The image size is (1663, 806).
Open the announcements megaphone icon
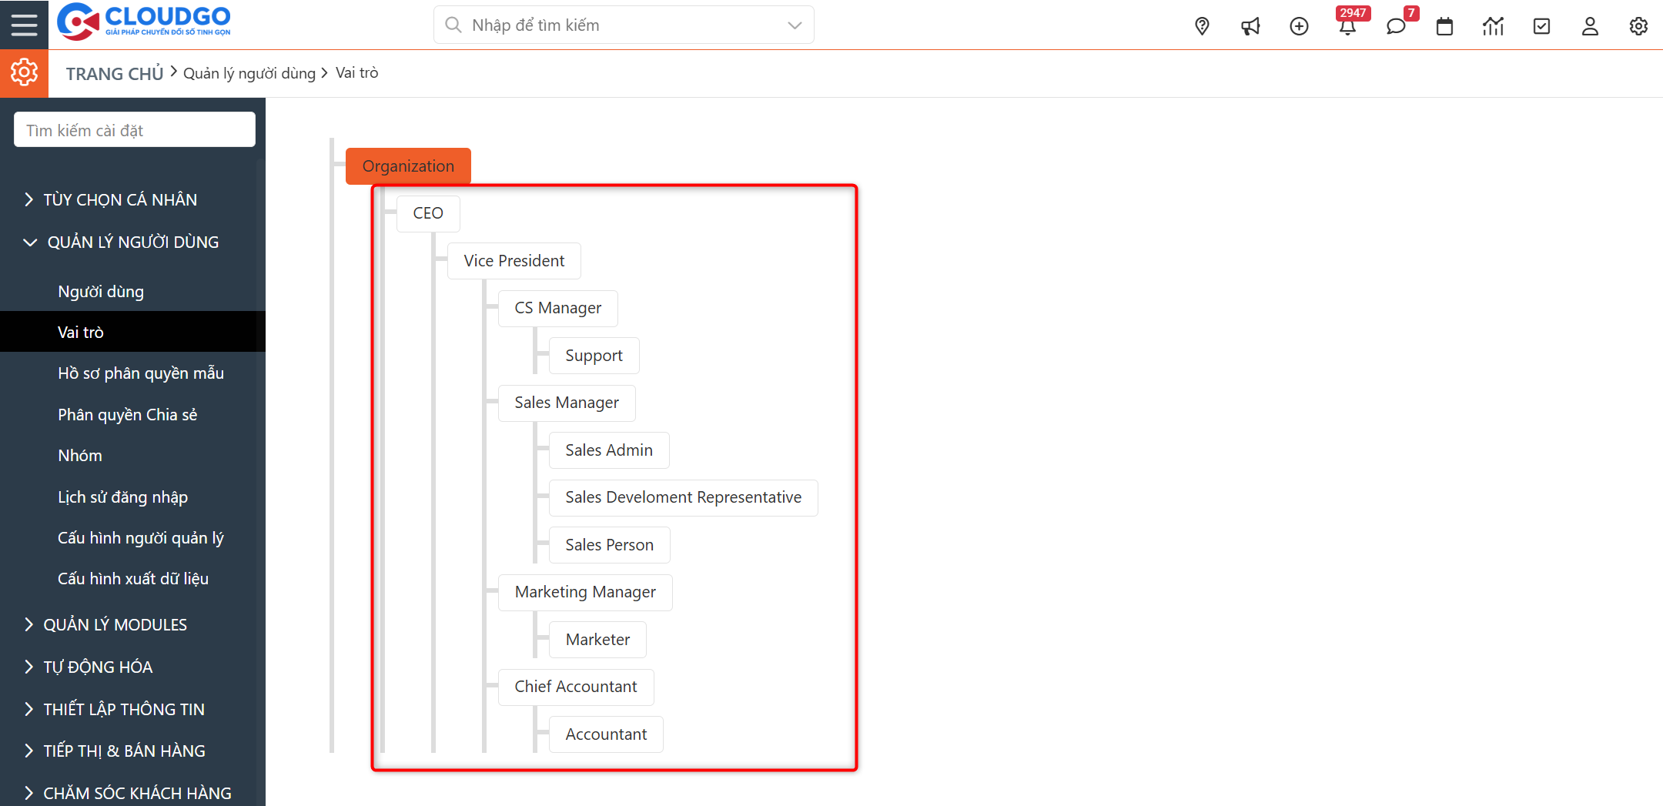pyautogui.click(x=1250, y=25)
